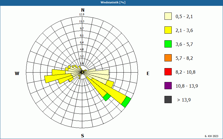Click the E compass label
The height and width of the screenshot is (139, 223).
click(148, 73)
